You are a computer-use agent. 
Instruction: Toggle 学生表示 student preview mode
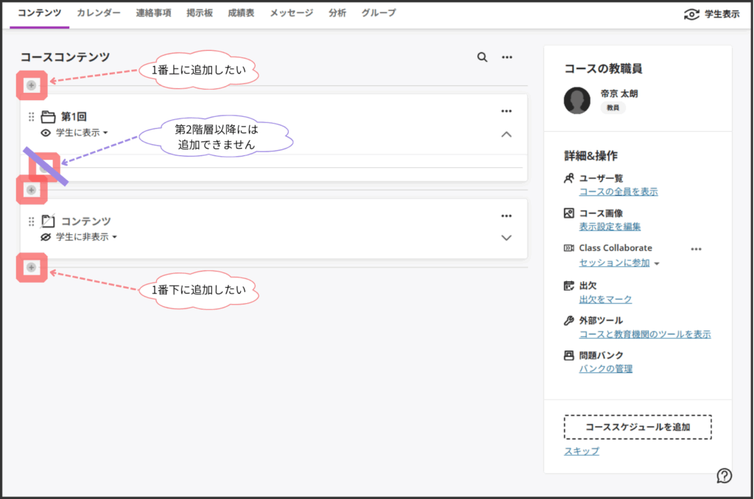[711, 14]
